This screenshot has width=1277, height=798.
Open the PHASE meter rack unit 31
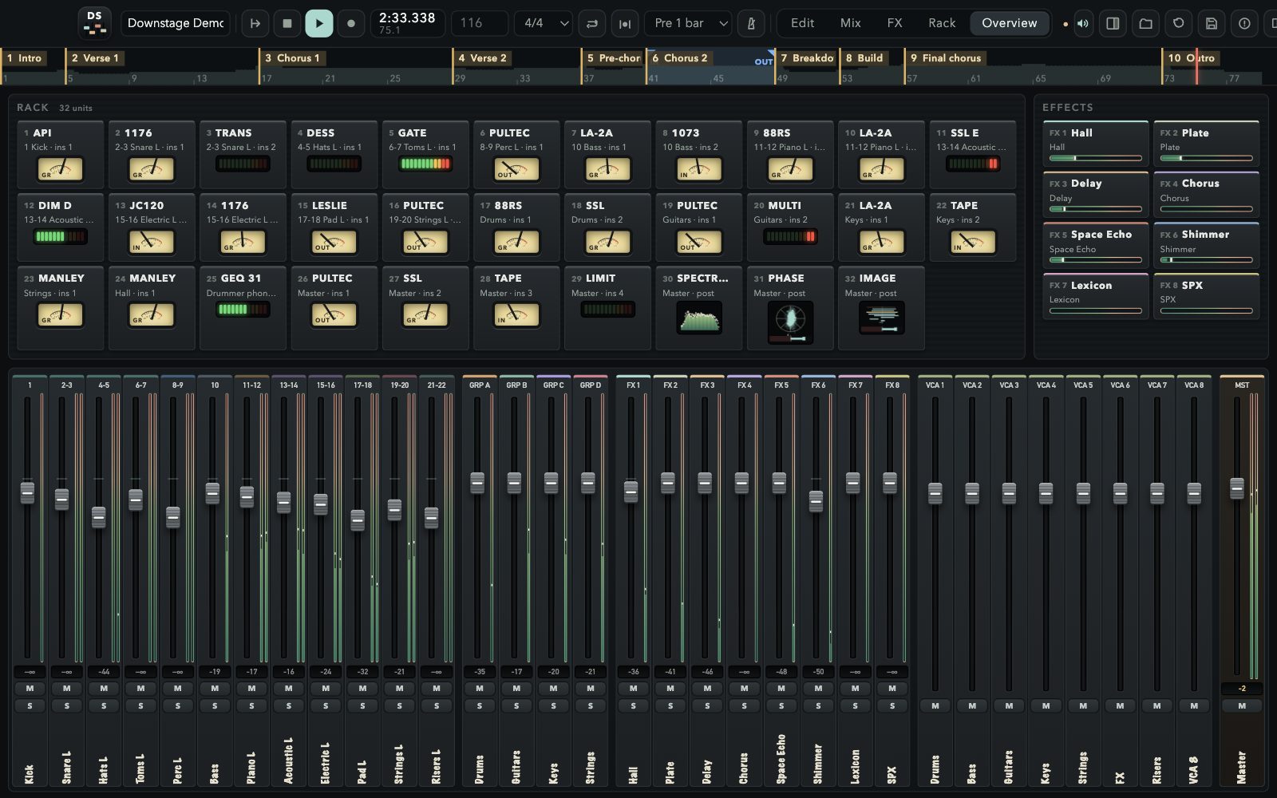click(790, 307)
